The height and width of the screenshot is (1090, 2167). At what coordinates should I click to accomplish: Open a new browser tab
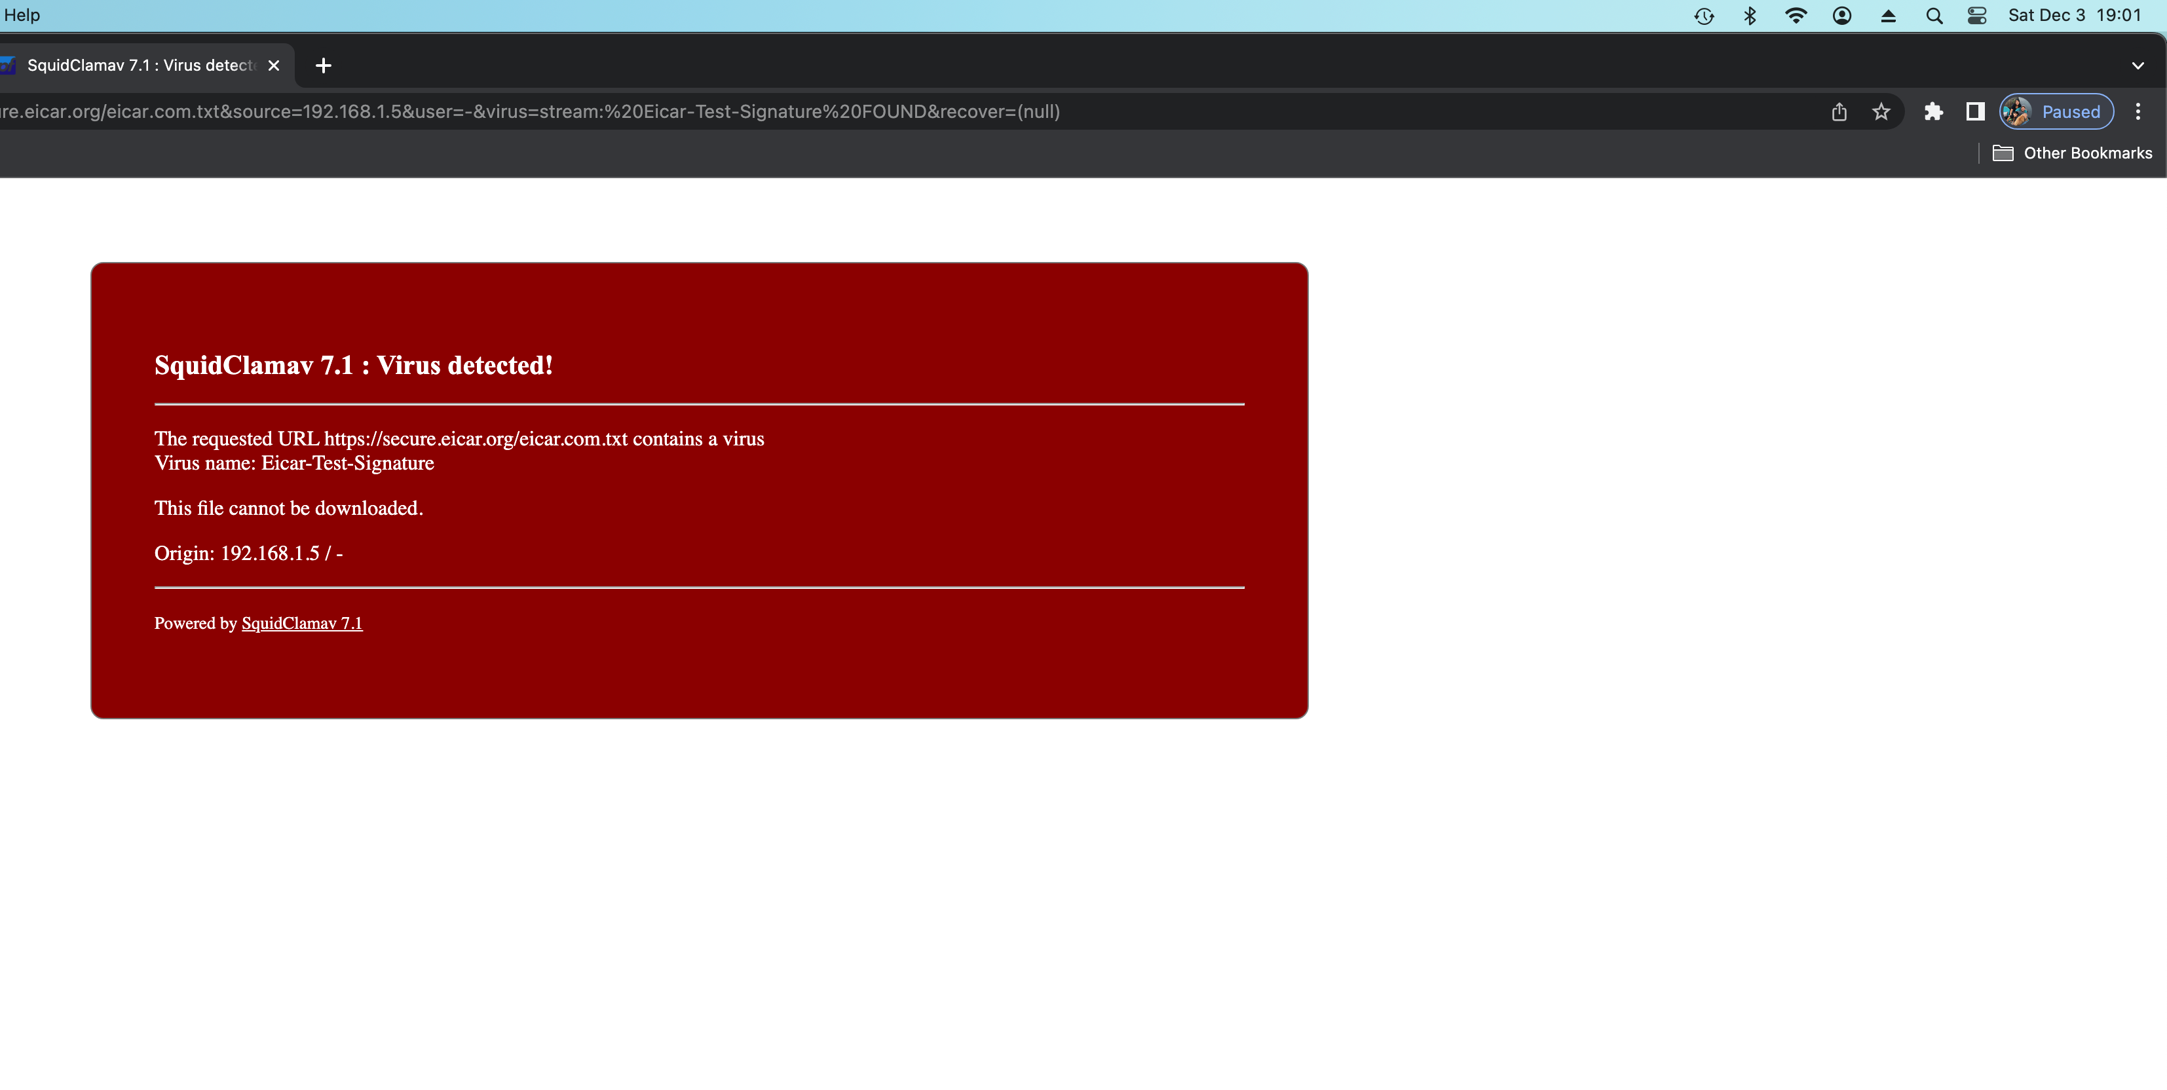323,66
